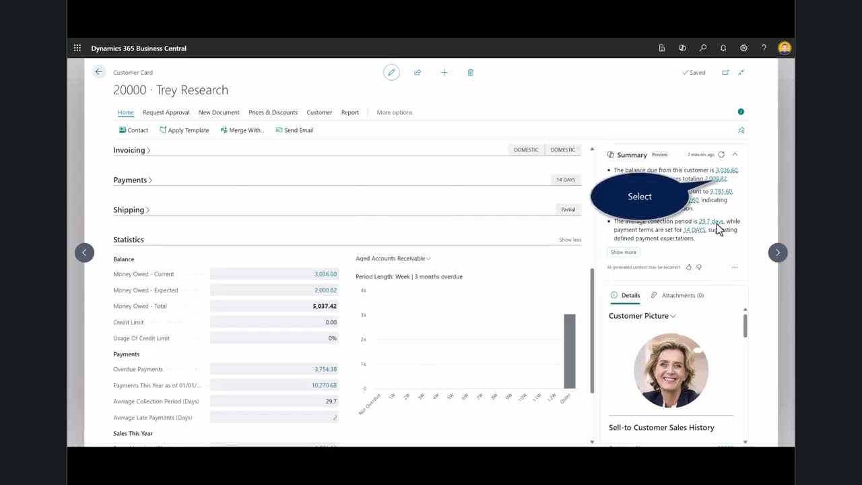
Task: Go to the next tour step arrow
Action: click(778, 253)
